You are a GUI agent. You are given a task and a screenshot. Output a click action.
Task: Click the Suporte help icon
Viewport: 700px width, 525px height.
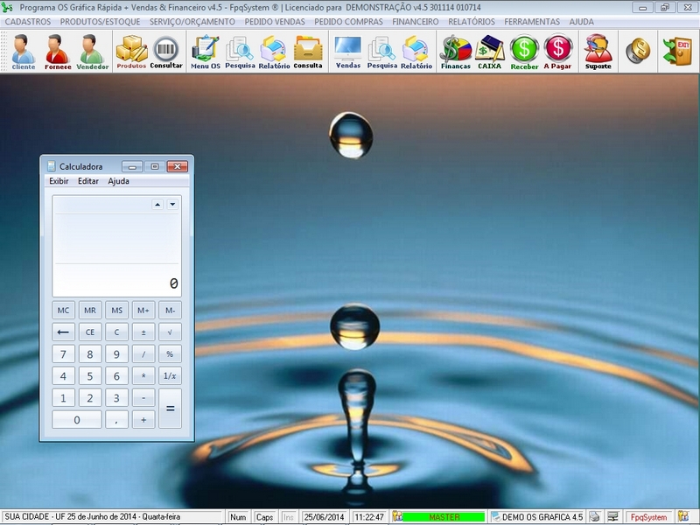point(598,51)
